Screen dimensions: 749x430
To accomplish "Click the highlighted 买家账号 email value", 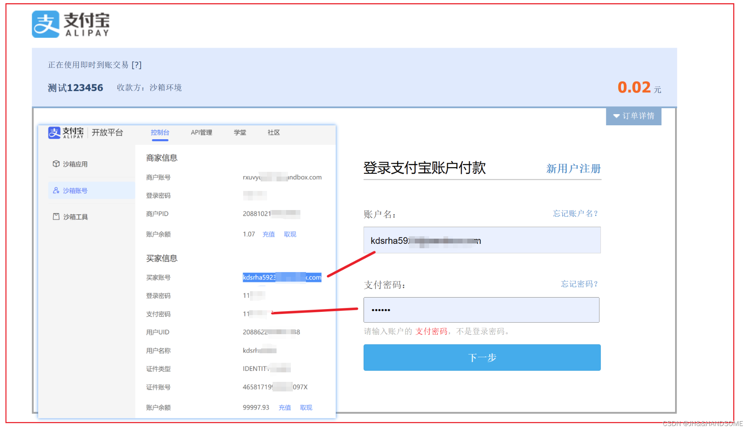I will 282,277.
